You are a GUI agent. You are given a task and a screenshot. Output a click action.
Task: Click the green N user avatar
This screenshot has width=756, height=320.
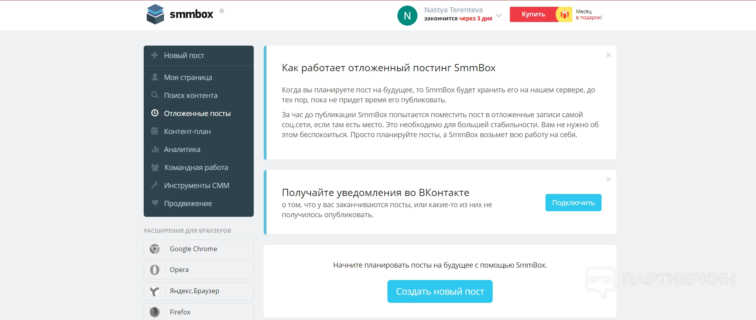407,16
